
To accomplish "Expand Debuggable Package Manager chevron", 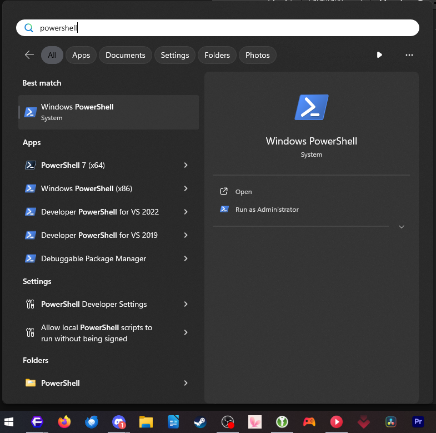I will [186, 259].
